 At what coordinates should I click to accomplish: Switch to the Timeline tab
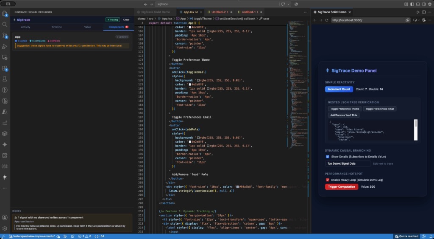click(x=56, y=27)
